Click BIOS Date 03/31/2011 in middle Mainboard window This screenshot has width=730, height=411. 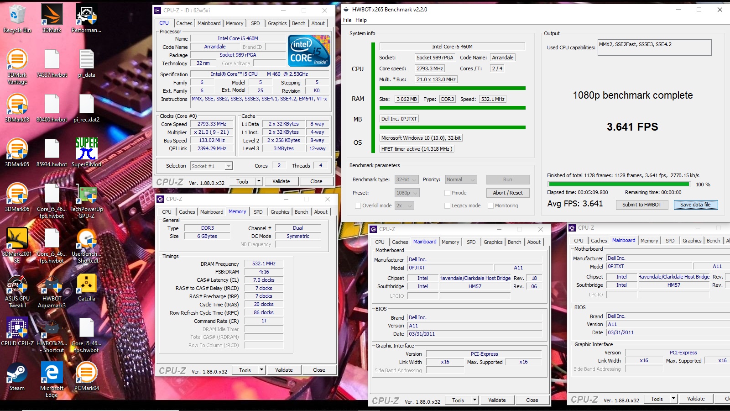point(474,334)
